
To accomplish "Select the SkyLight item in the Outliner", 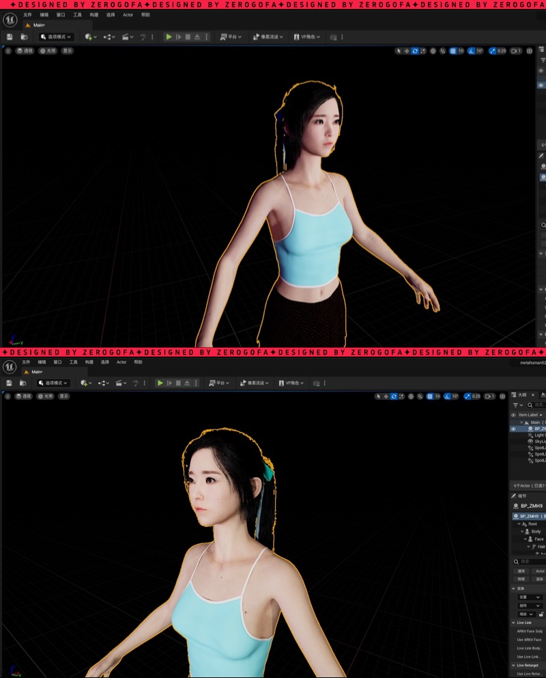I will (x=539, y=442).
